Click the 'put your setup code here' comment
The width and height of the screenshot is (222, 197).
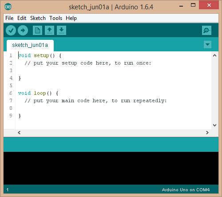click(88, 63)
